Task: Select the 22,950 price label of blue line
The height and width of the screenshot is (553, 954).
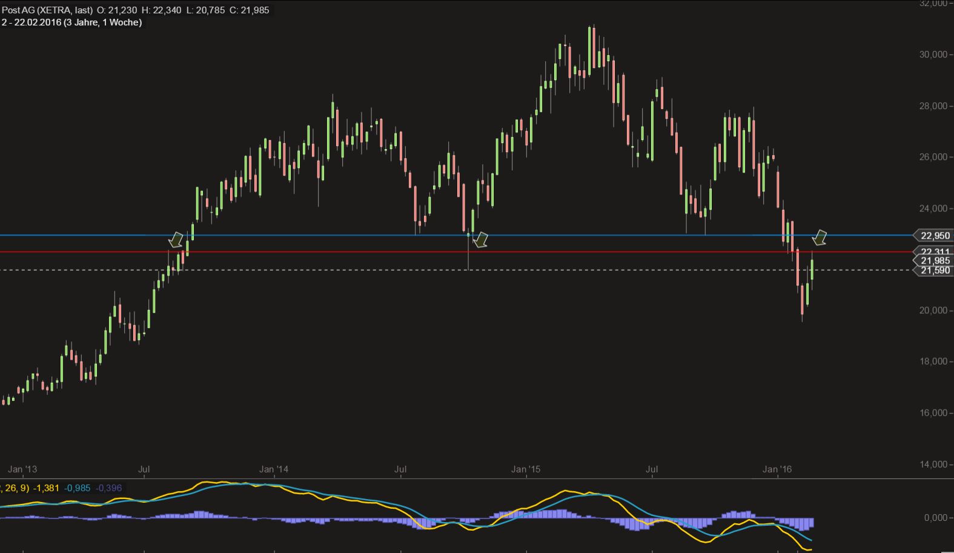Action: [x=935, y=236]
